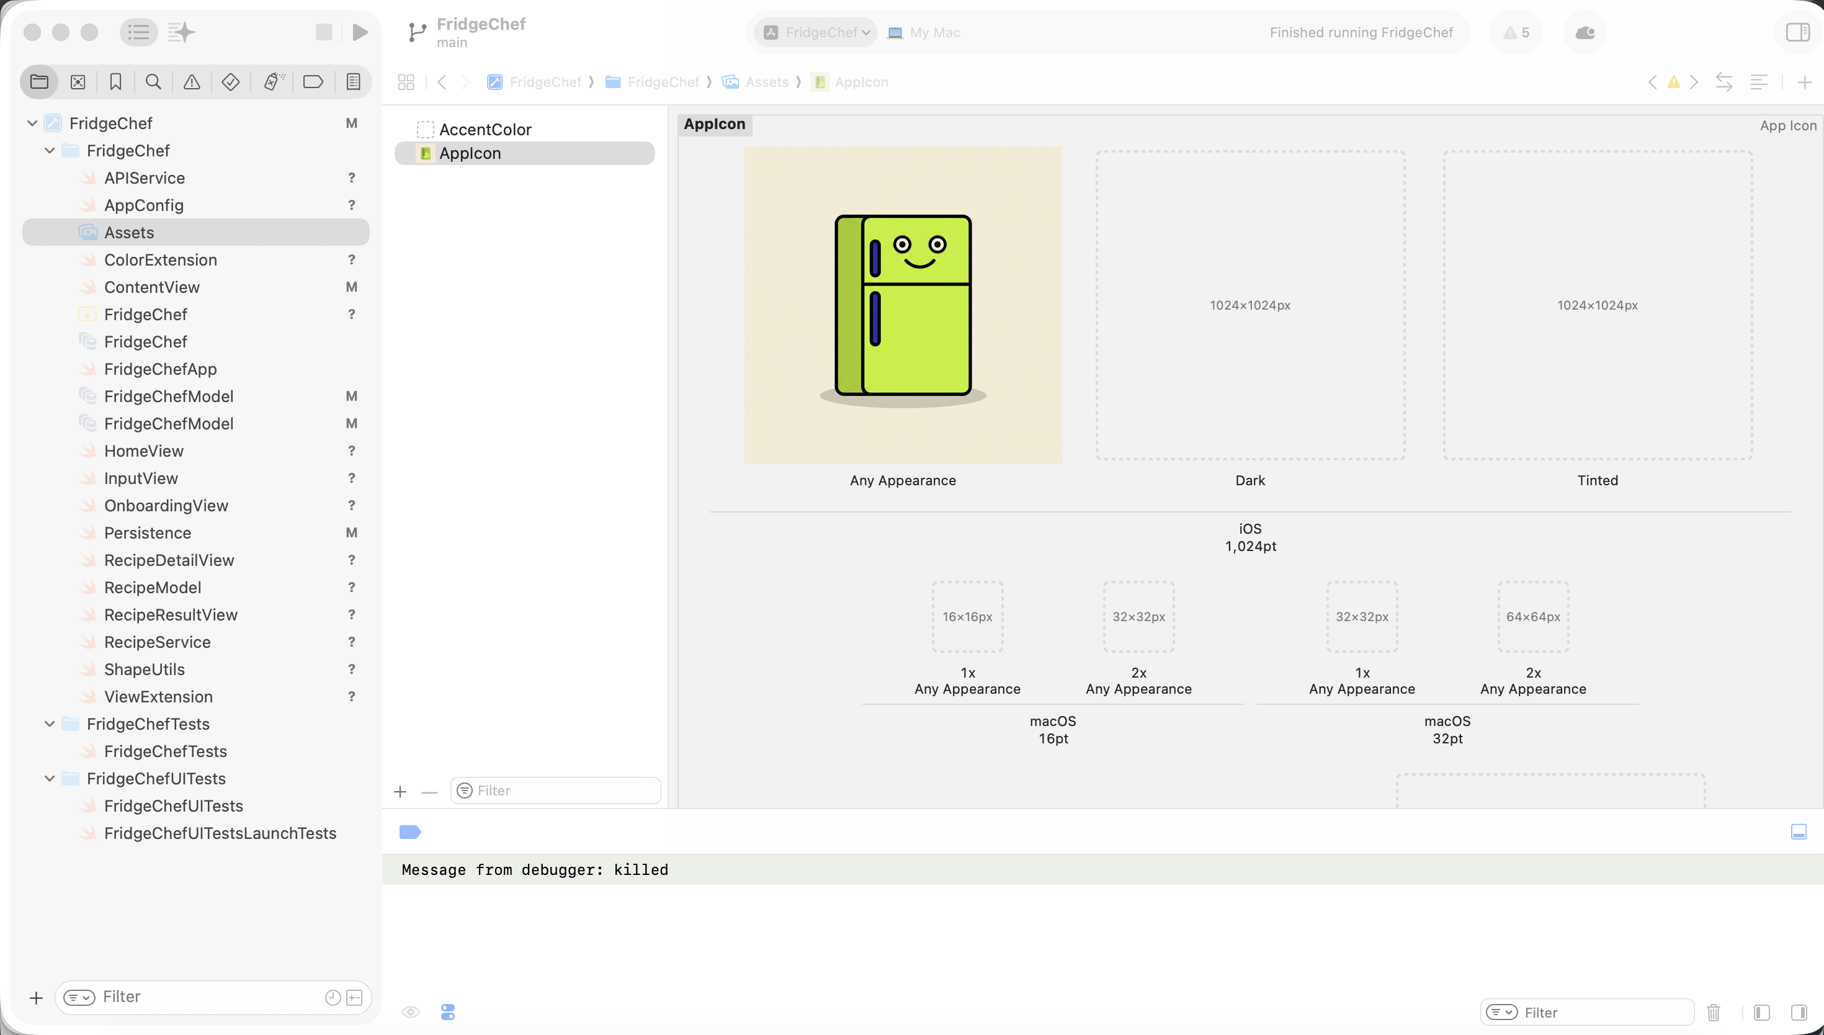The height and width of the screenshot is (1035, 1824).
Task: Toggle the debug area visibility button
Action: [x=1799, y=831]
